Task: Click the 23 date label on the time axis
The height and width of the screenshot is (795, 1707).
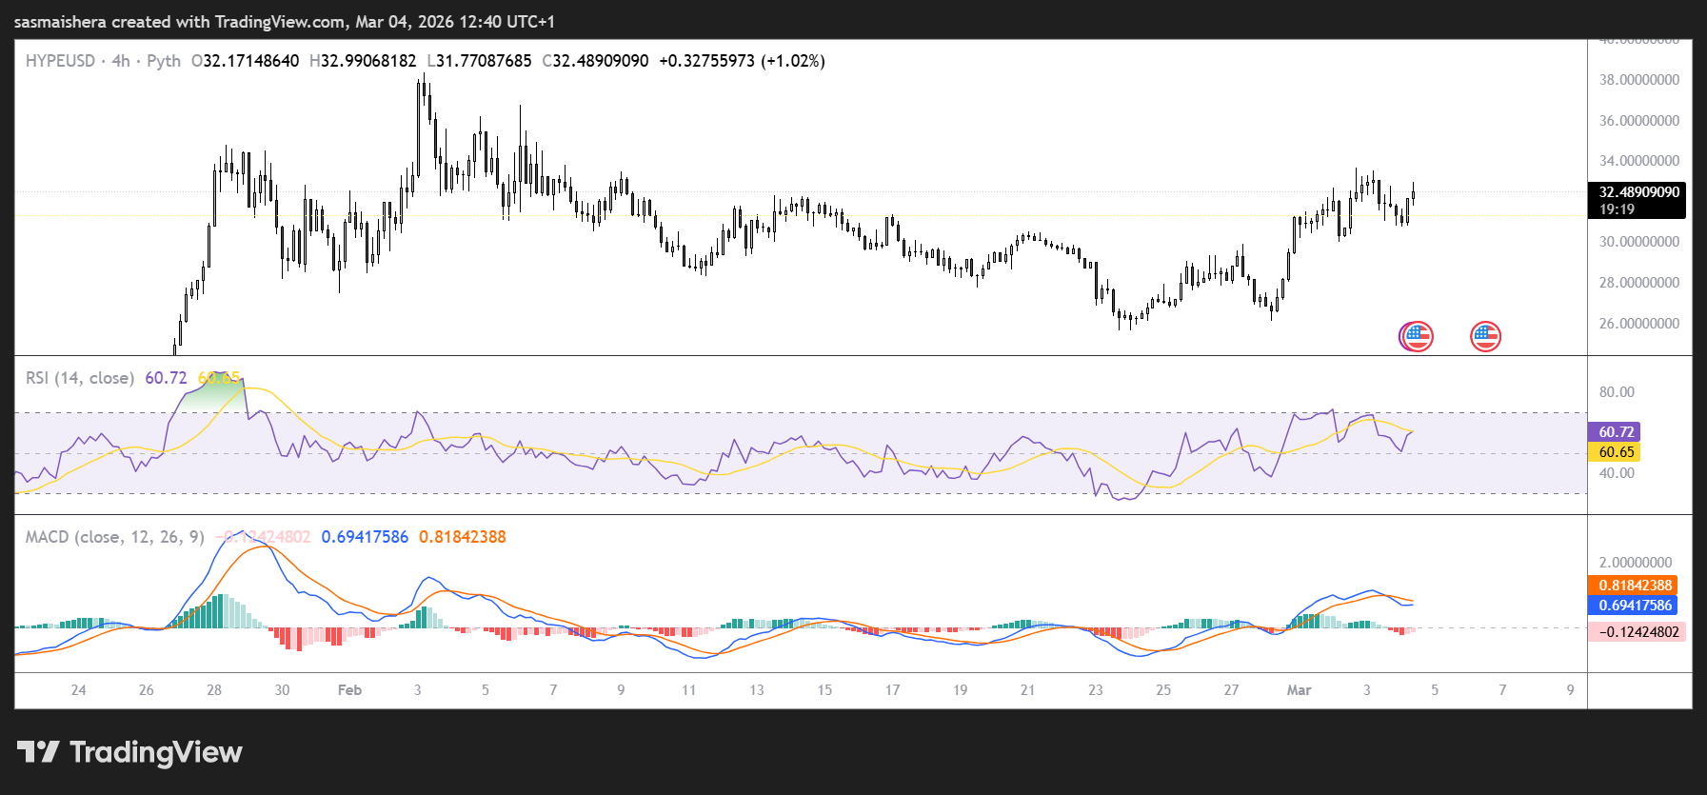Action: point(1096,690)
